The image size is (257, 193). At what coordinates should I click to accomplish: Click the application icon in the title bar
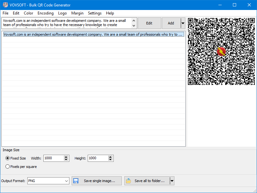coord(4,5)
